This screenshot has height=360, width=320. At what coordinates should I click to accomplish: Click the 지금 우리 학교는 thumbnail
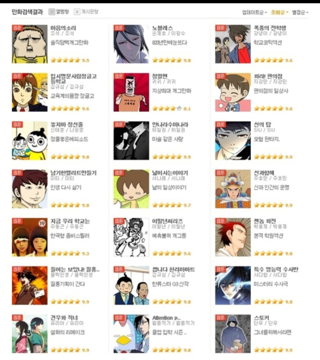pyautogui.click(x=30, y=237)
